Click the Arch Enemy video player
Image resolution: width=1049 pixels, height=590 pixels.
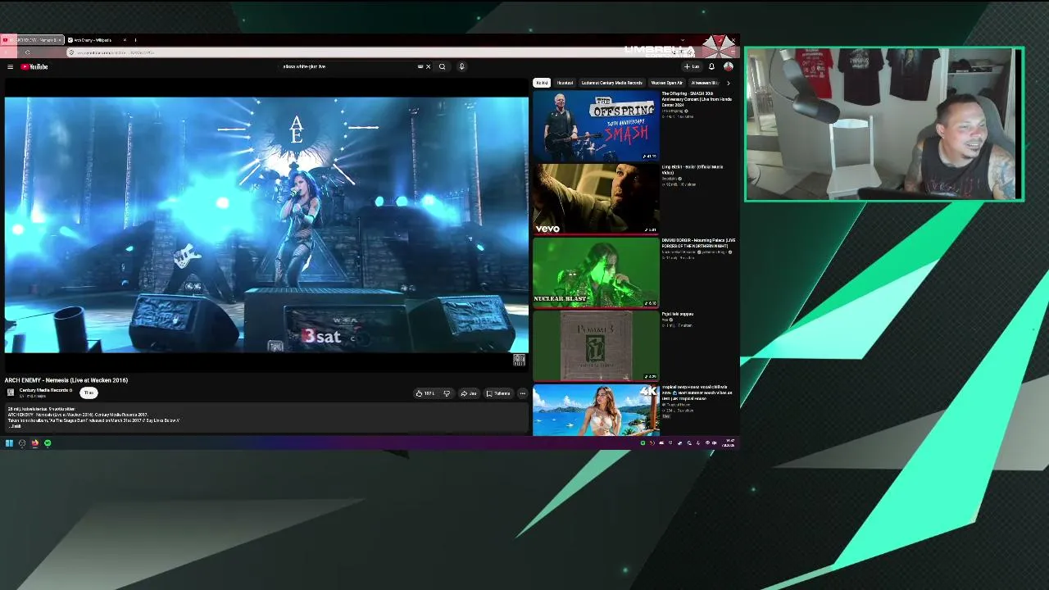tap(266, 225)
